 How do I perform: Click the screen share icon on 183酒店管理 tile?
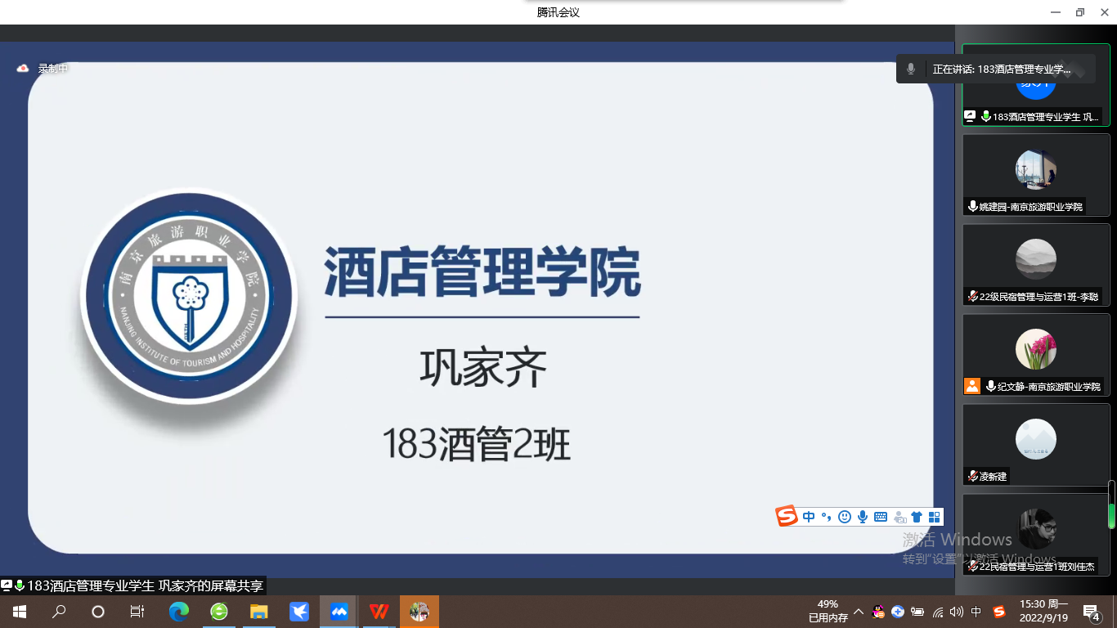point(971,117)
